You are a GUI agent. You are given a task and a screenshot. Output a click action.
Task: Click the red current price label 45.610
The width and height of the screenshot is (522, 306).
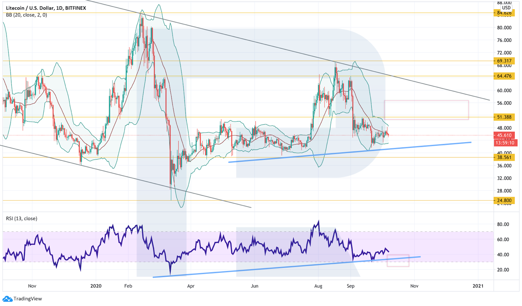pos(504,135)
